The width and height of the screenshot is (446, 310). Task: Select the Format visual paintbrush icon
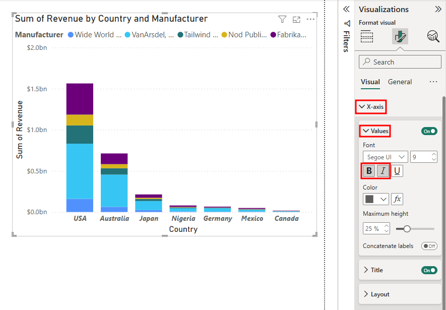pyautogui.click(x=400, y=36)
